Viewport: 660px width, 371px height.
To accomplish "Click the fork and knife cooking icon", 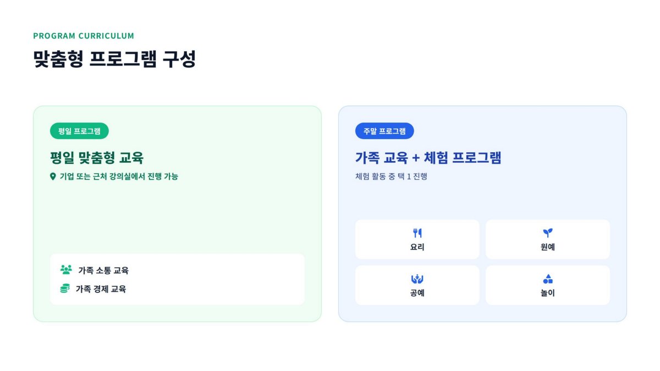I will pyautogui.click(x=417, y=233).
